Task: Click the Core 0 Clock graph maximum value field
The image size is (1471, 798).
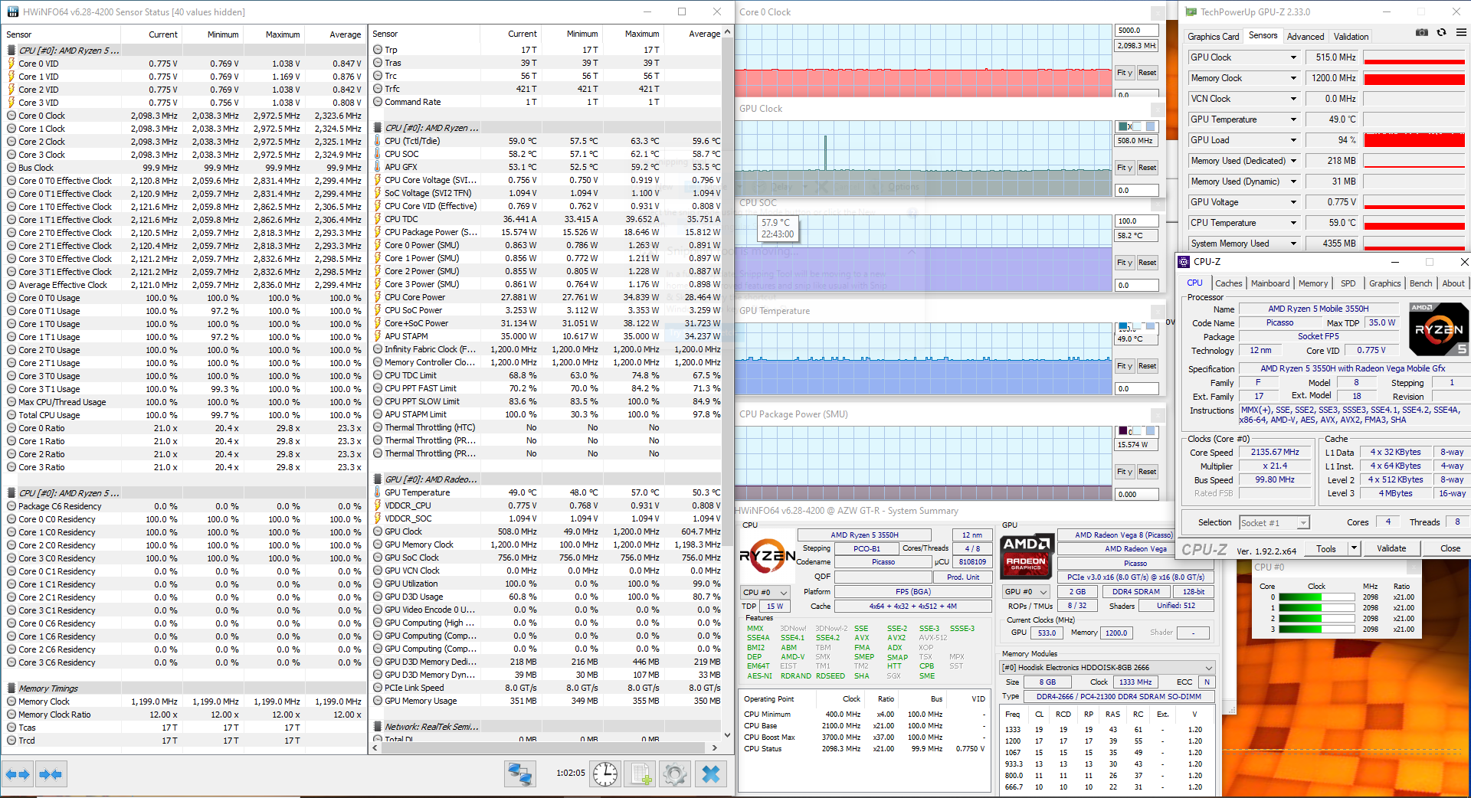Action: pos(1135,31)
